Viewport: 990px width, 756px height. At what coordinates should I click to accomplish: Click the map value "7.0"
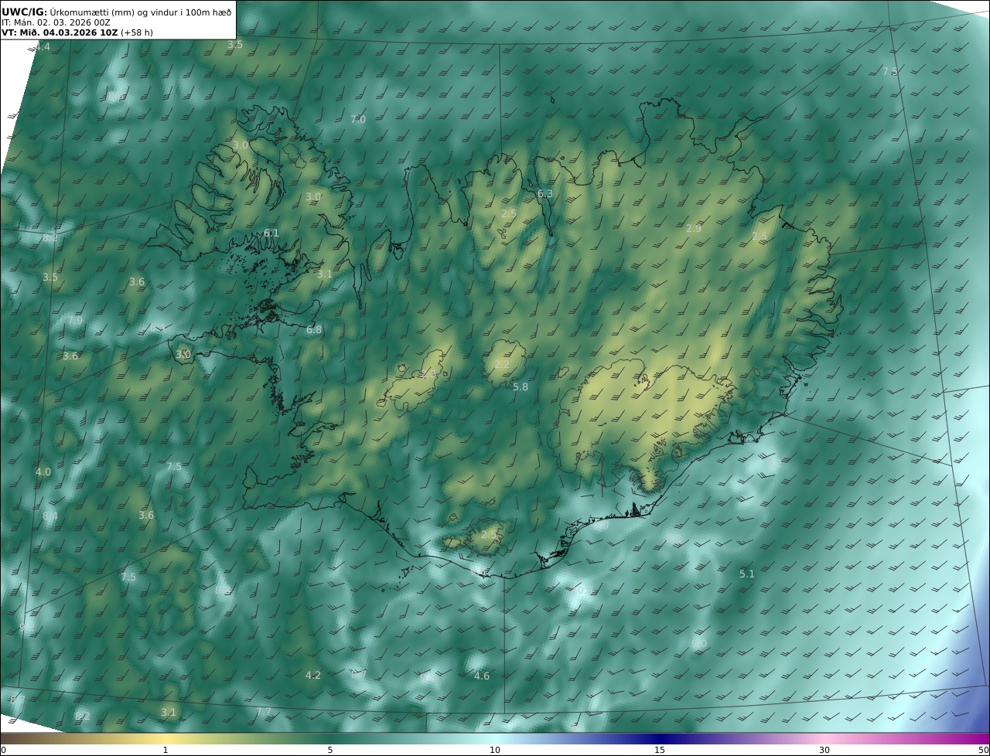coord(357,120)
